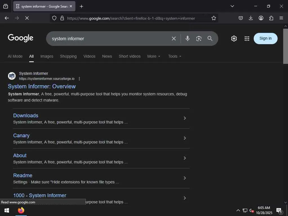Screen dimensions: 288x216
Task: Switch to AI Mode tab
Action: pyautogui.click(x=15, y=56)
